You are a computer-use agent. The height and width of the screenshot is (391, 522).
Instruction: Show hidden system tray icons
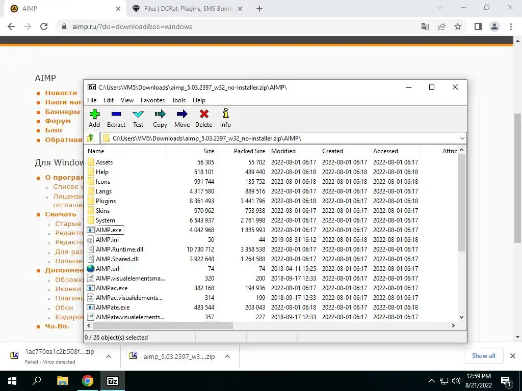tap(431, 381)
